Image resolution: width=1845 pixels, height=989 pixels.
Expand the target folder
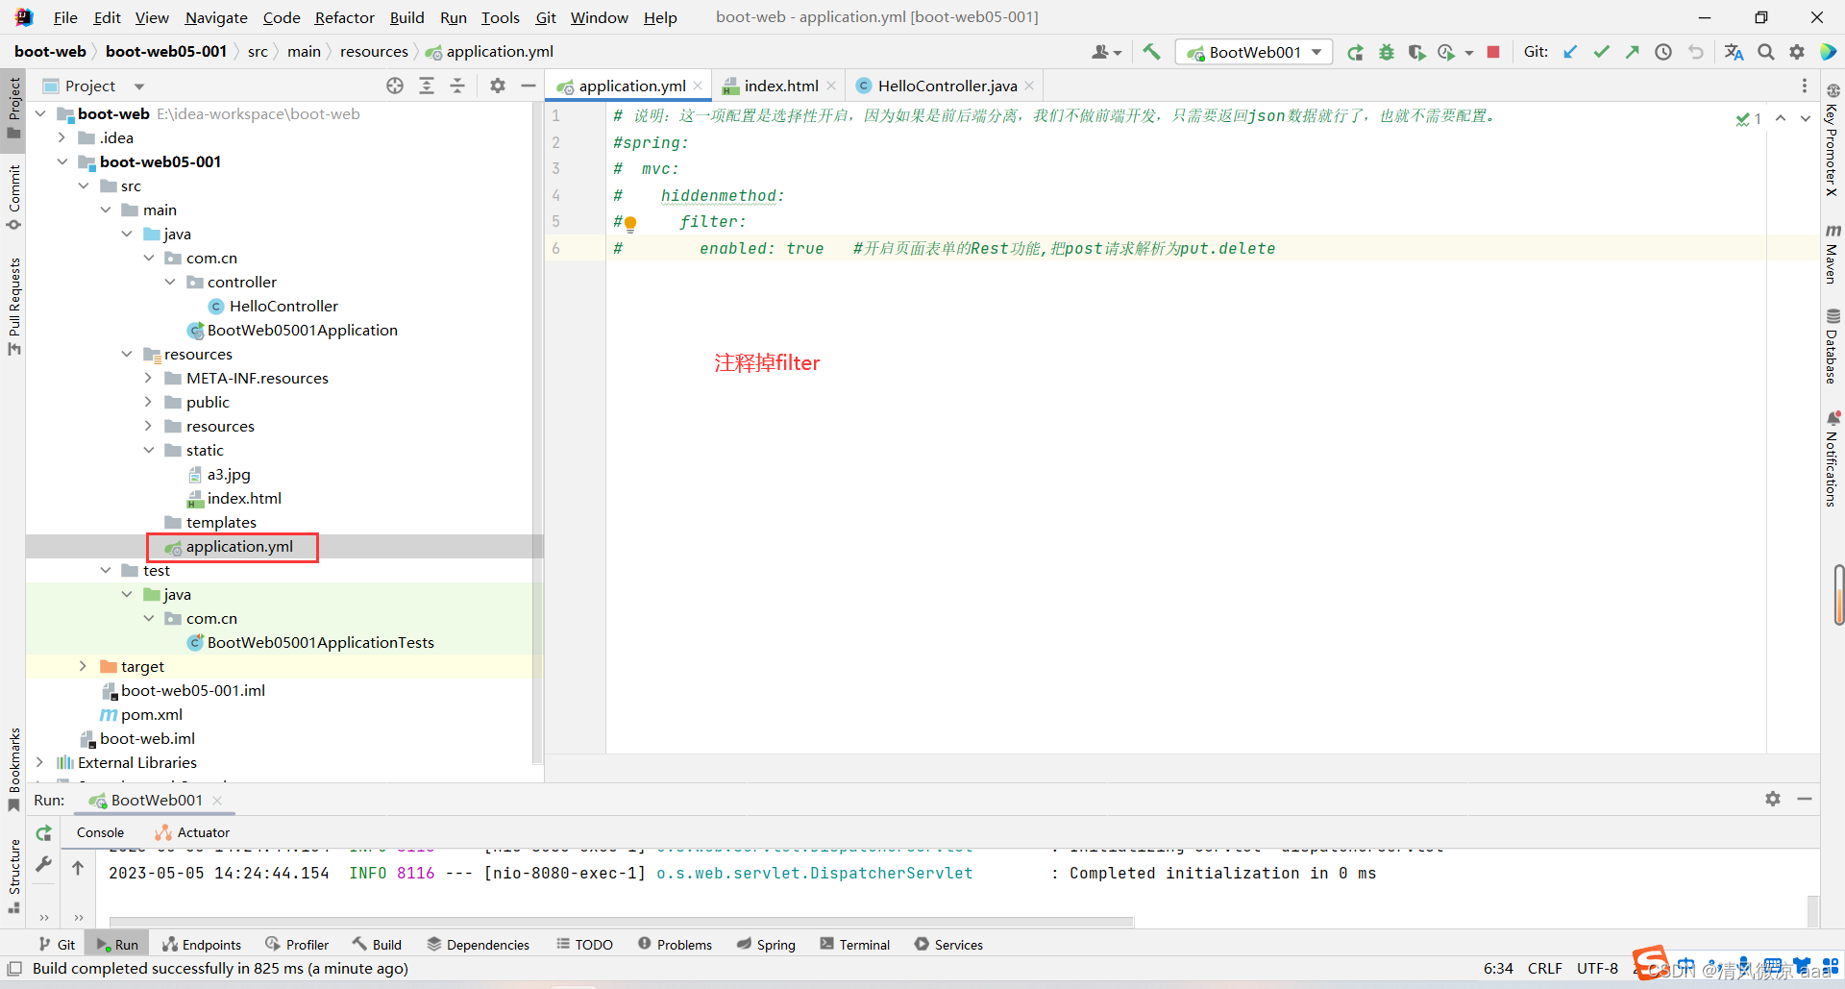point(84,666)
